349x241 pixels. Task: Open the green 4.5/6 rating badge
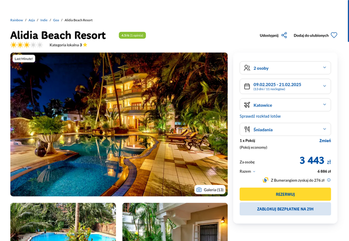point(132,35)
